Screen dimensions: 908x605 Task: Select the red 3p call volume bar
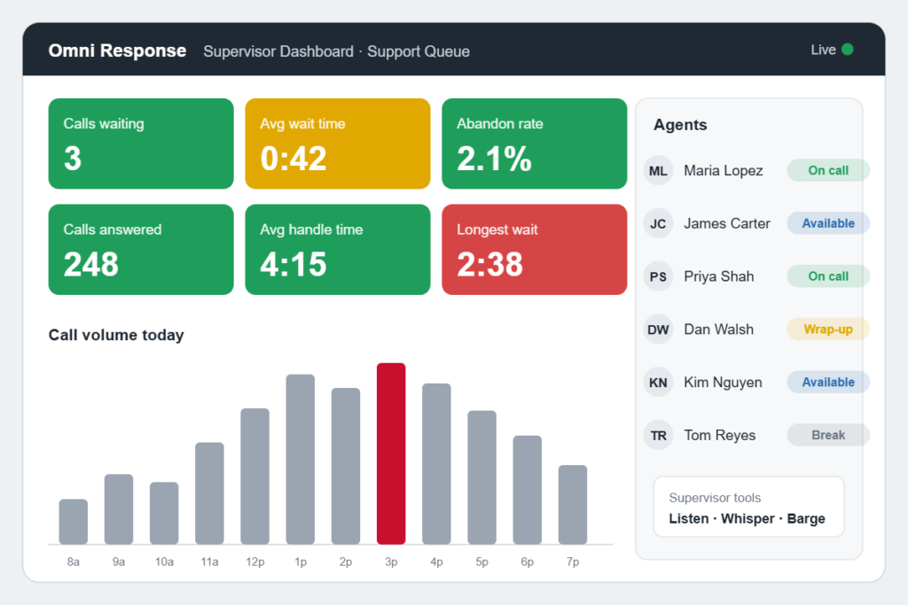tap(391, 454)
